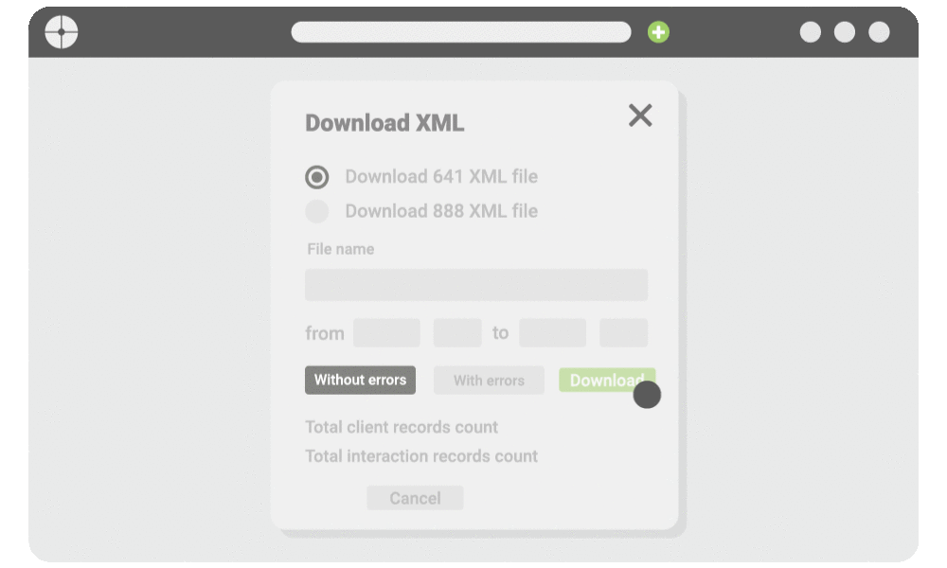
Task: Click the green Download button
Action: pos(607,381)
